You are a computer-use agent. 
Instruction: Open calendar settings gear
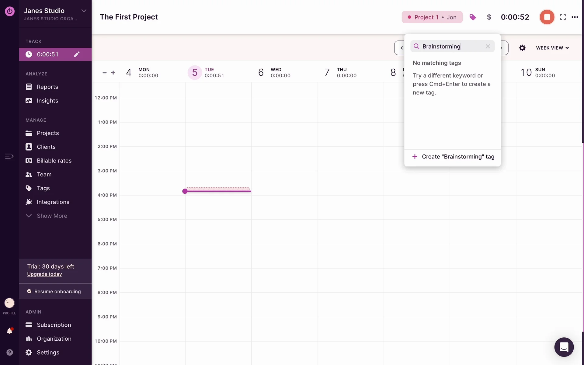pyautogui.click(x=522, y=48)
